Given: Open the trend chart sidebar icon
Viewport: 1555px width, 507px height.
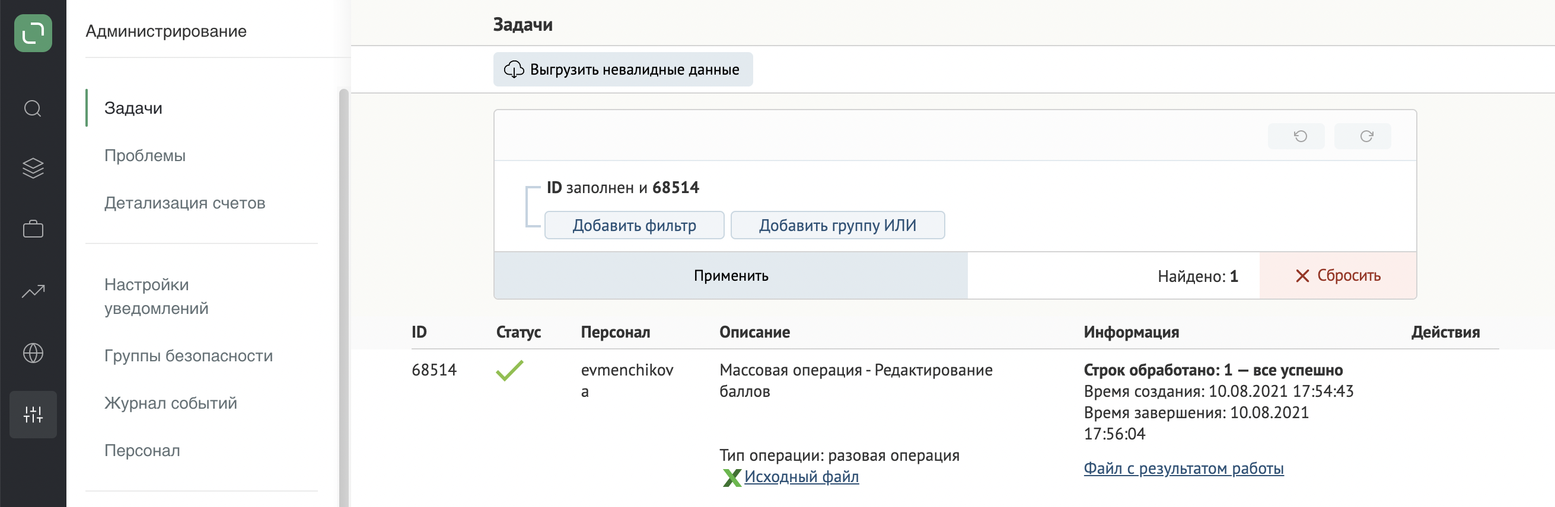Looking at the screenshot, I should coord(33,291).
